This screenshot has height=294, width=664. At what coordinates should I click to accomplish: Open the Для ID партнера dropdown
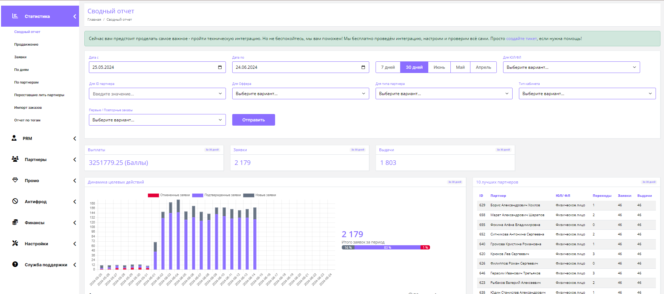coord(157,94)
